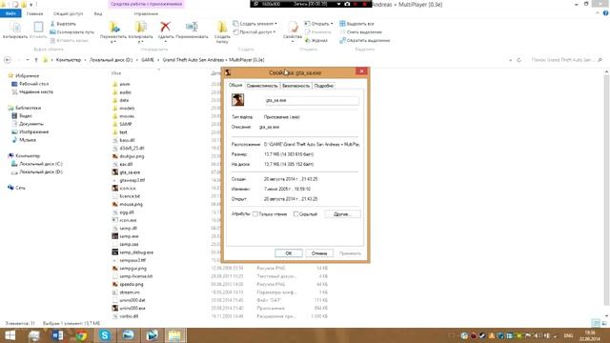Click the back navigation arrow
The height and width of the screenshot is (343, 610).
tap(7, 60)
